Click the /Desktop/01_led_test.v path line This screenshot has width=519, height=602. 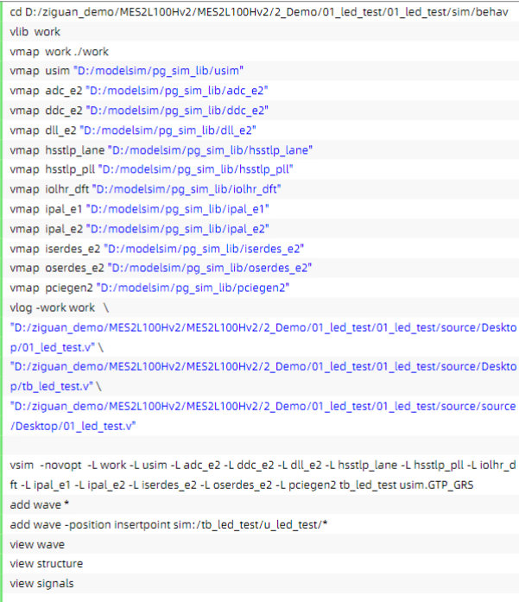pyautogui.click(x=73, y=426)
